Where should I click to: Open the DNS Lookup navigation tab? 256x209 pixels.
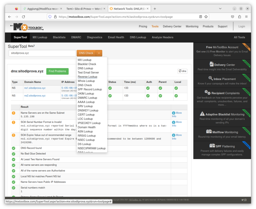click(138, 37)
